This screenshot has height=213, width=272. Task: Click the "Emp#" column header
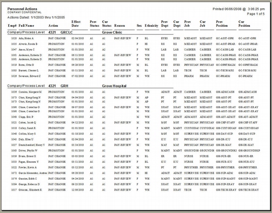[12, 26]
